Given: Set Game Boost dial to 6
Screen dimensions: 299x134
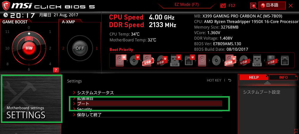Looking at the screenshot, I should (29, 70).
